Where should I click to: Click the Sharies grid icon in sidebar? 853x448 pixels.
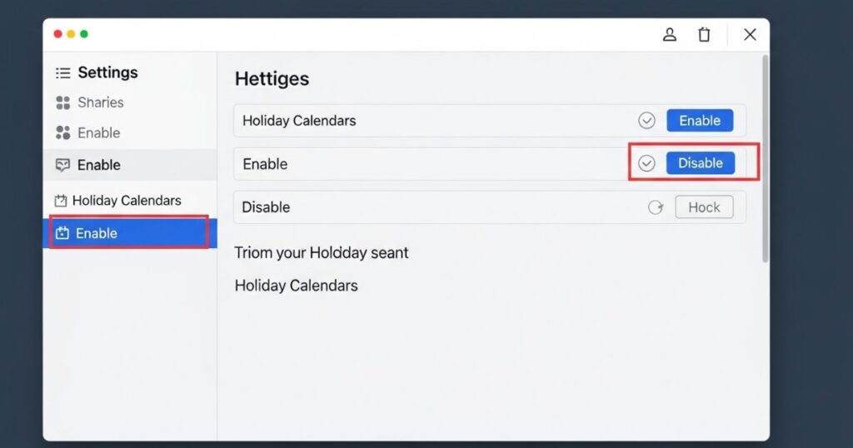62,103
